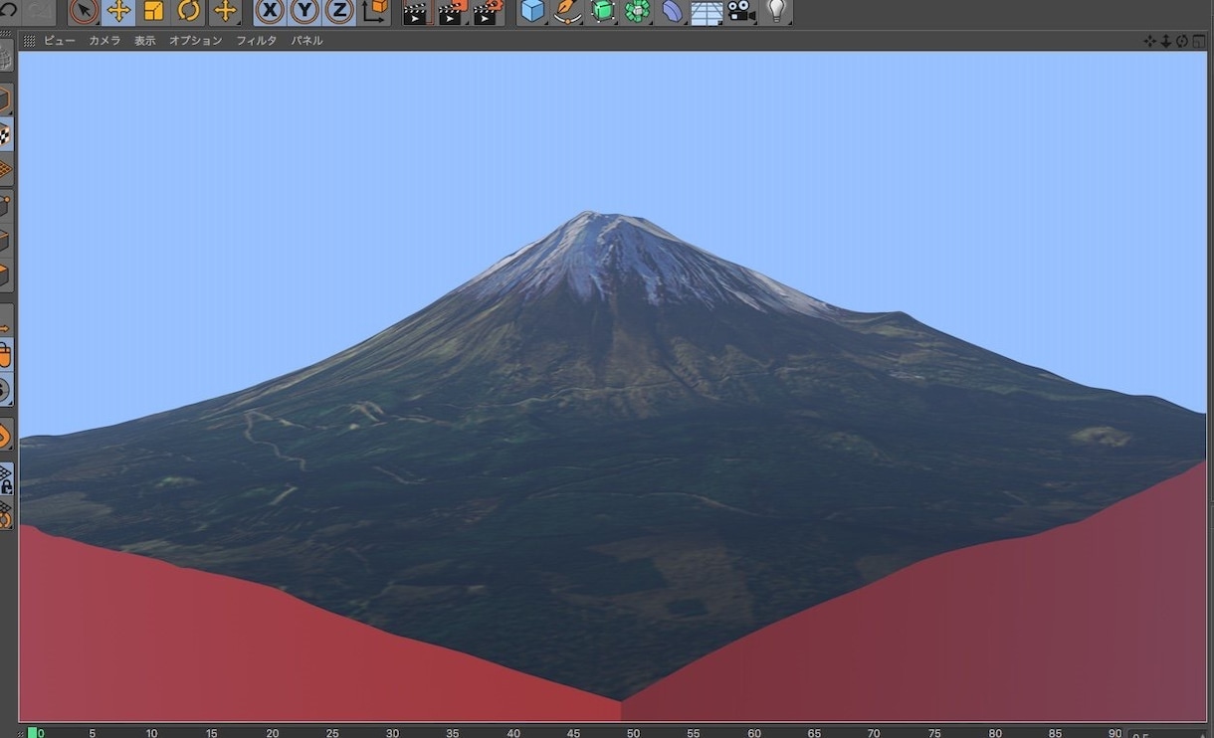The image size is (1214, 738).
Task: Jump to frame 25 on timeline ruler
Action: coord(332,733)
